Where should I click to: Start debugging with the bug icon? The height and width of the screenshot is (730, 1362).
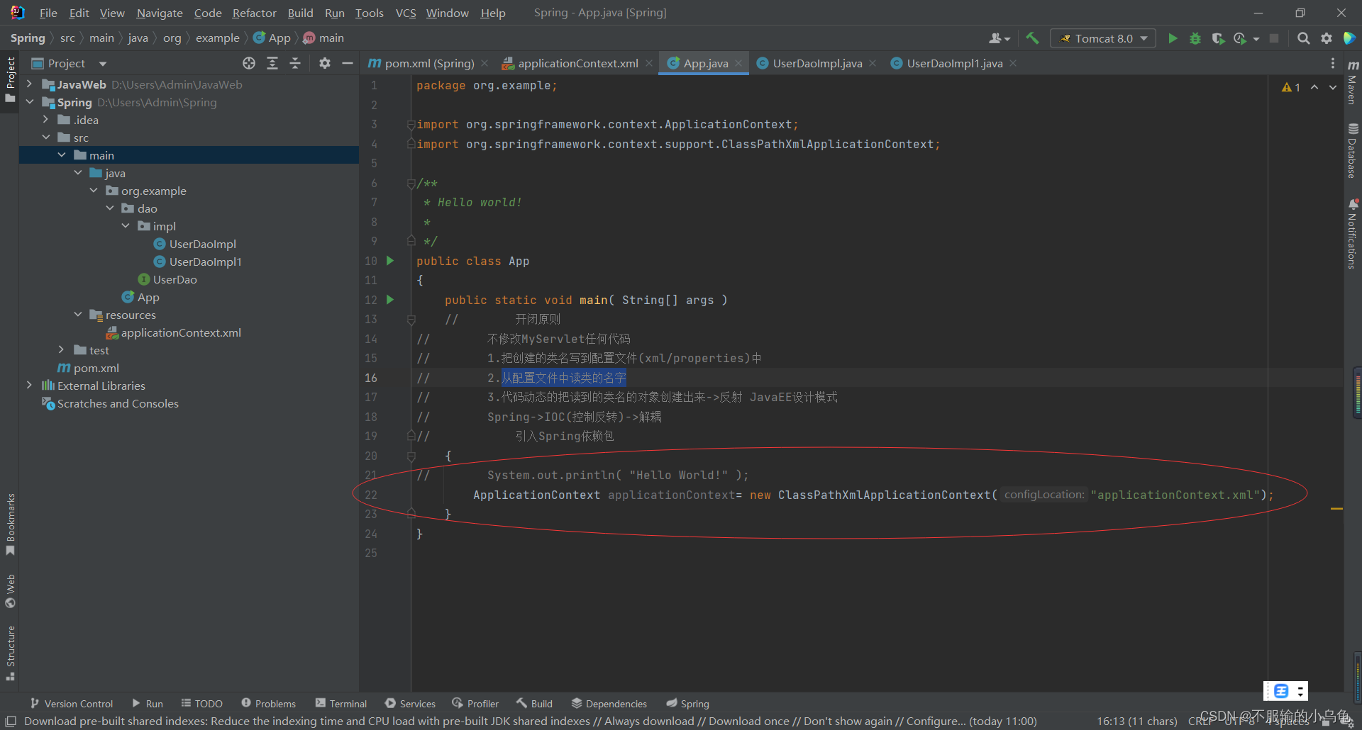[1195, 38]
